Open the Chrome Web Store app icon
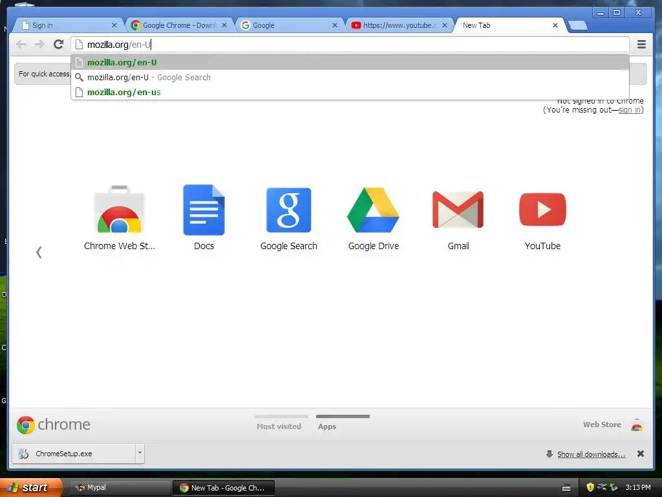This screenshot has height=497, width=662. (120, 209)
